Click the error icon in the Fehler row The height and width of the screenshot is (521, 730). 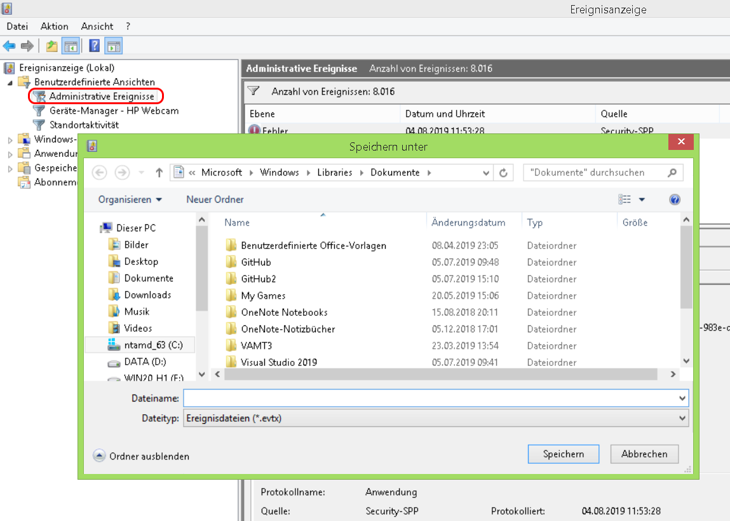(254, 130)
